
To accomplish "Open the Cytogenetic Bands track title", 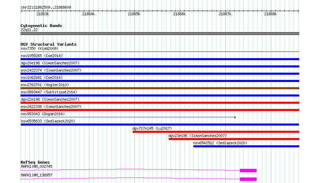I will point(41,26).
